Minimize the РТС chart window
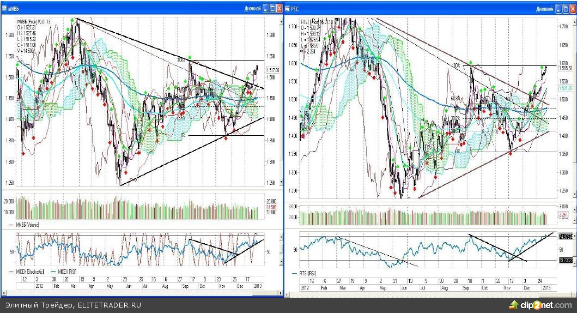 [558, 8]
